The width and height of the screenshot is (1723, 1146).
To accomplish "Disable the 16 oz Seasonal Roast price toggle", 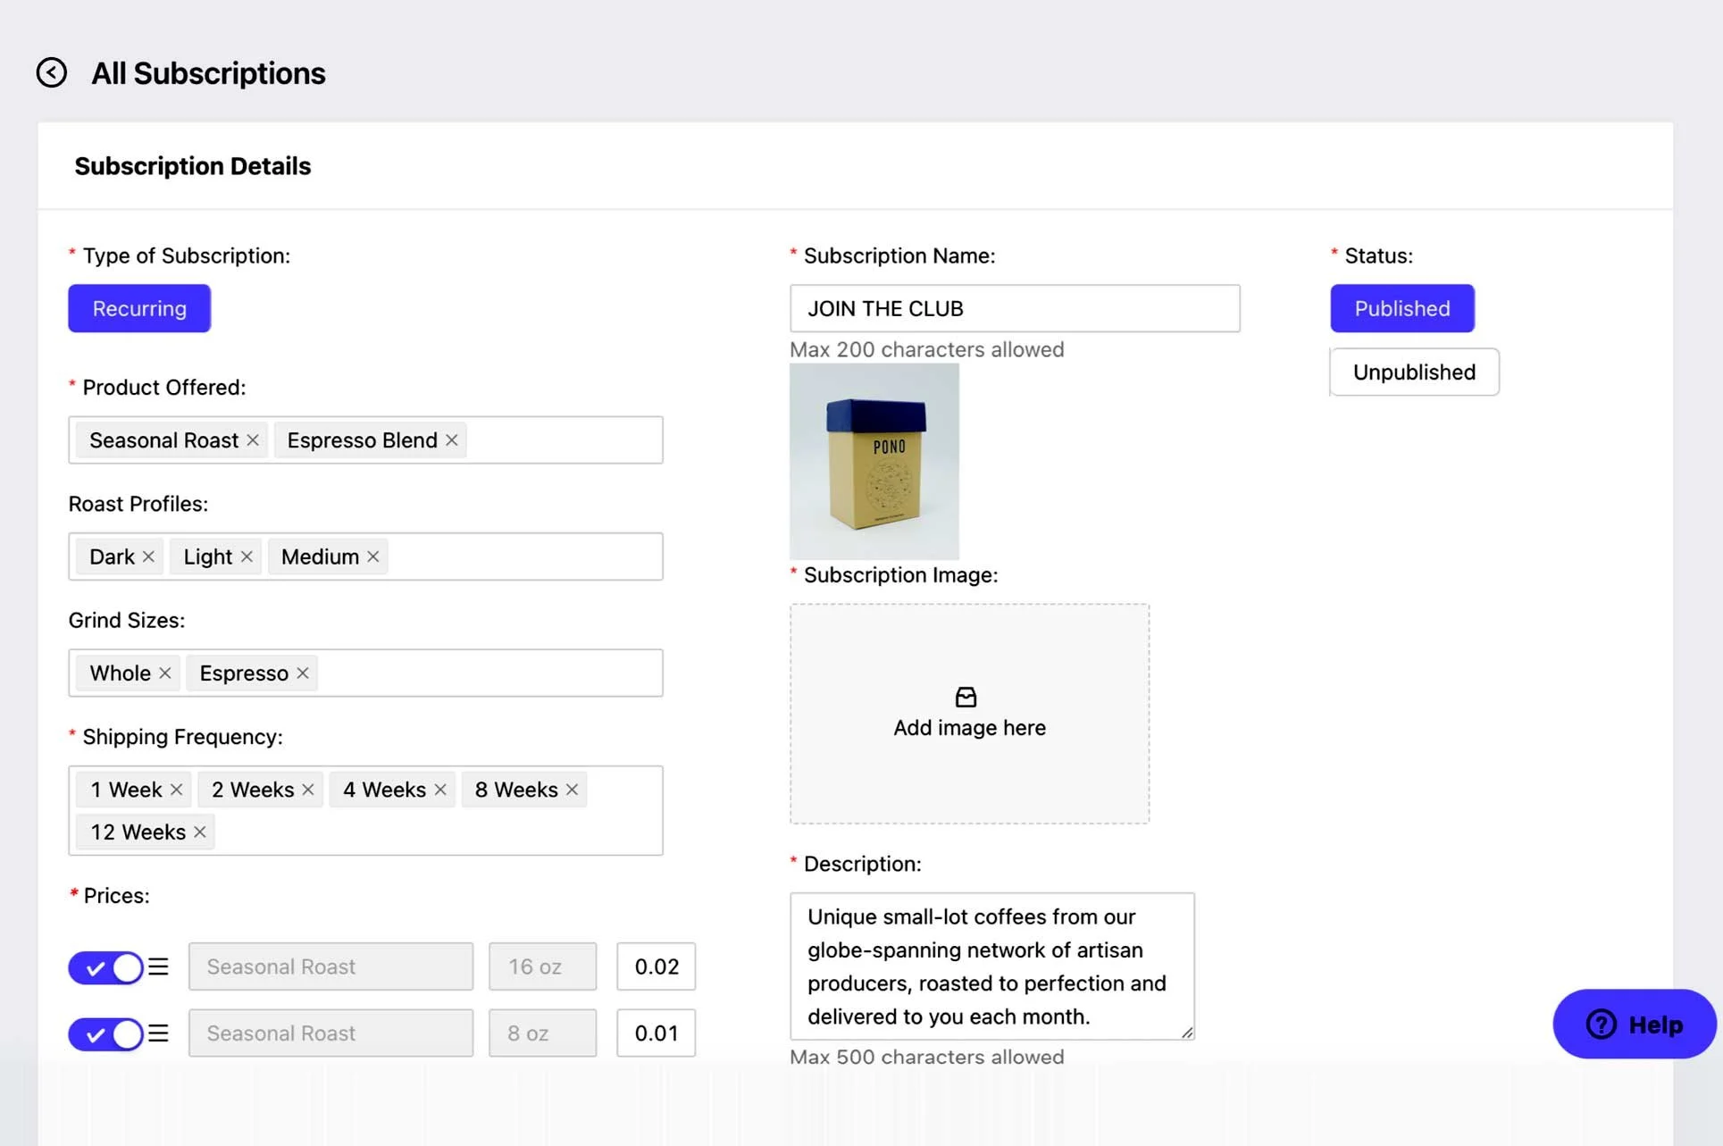I will [106, 967].
